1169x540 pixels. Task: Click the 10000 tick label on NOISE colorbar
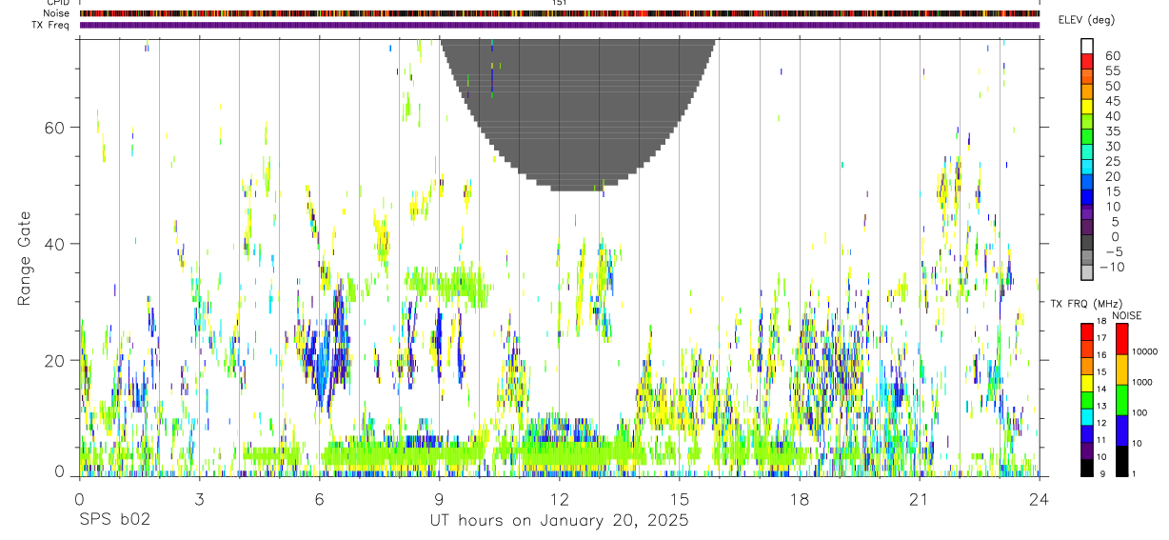click(x=1146, y=351)
